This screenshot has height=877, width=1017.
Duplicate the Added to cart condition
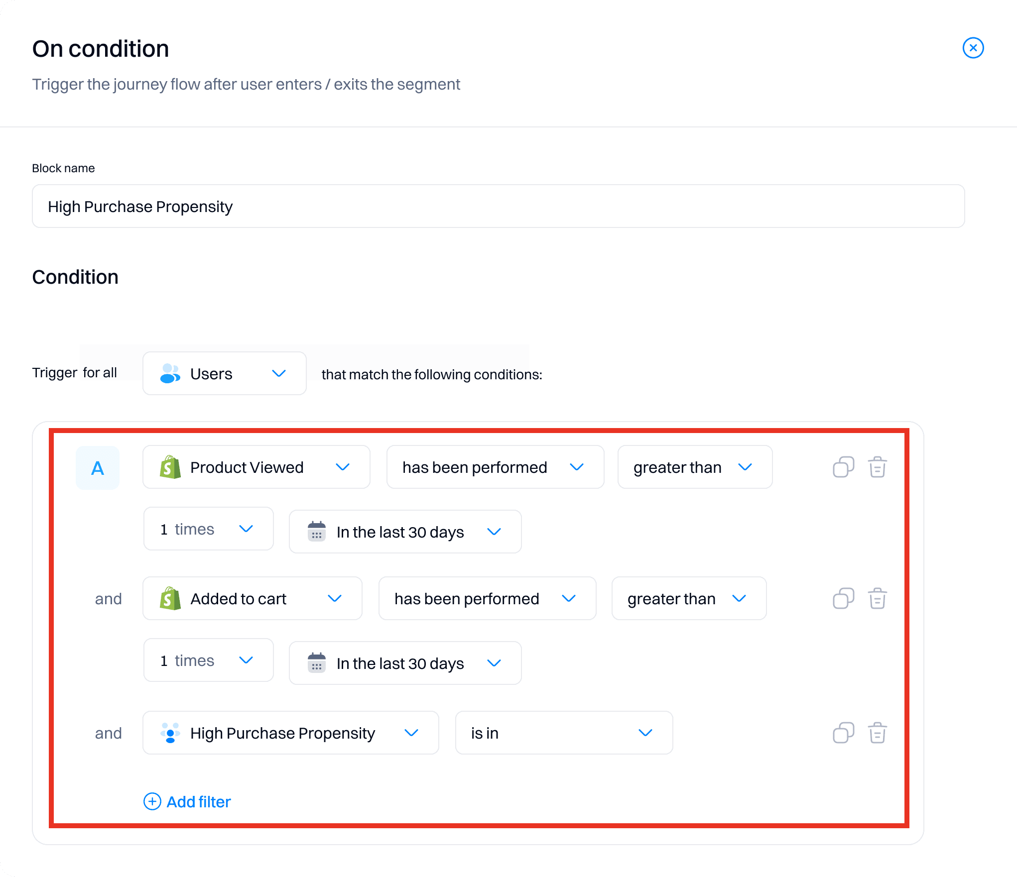843,598
